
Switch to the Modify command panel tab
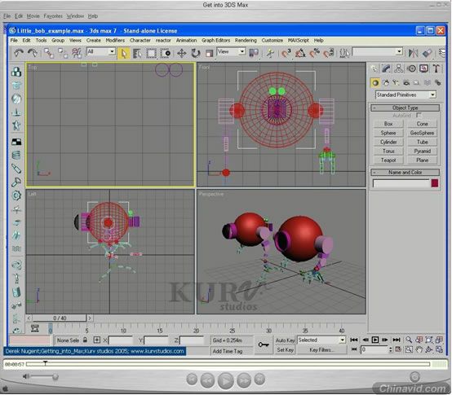pos(386,68)
